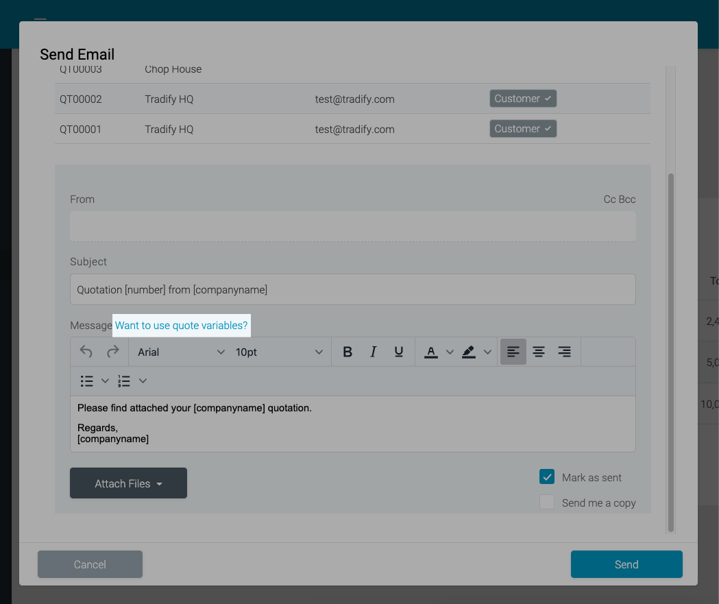719x604 pixels.
Task: Enable Send me a copy checkbox
Action: coord(547,503)
